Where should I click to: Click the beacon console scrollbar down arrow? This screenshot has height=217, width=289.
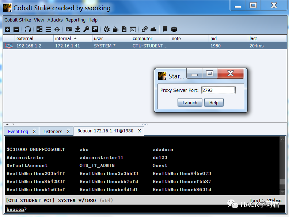(282, 192)
